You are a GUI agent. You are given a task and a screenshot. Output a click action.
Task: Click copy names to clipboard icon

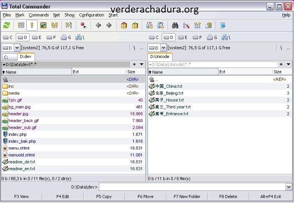(x=208, y=25)
